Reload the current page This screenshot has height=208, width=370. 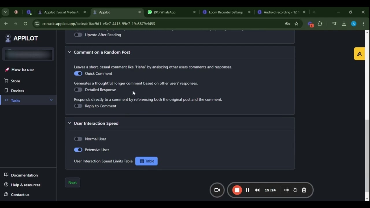coord(25,24)
